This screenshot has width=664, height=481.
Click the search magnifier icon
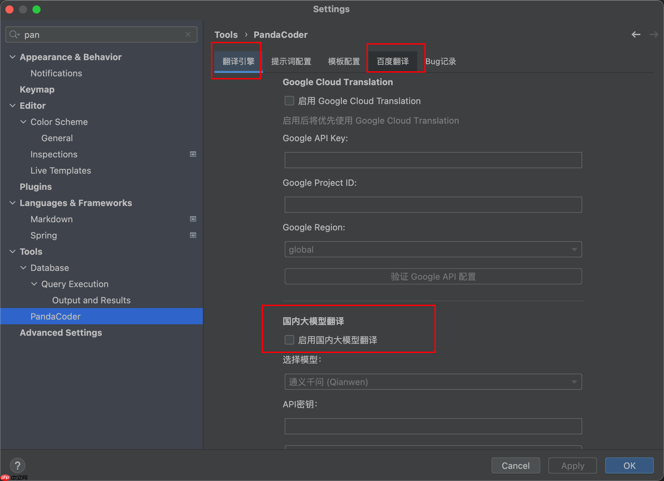(x=14, y=34)
